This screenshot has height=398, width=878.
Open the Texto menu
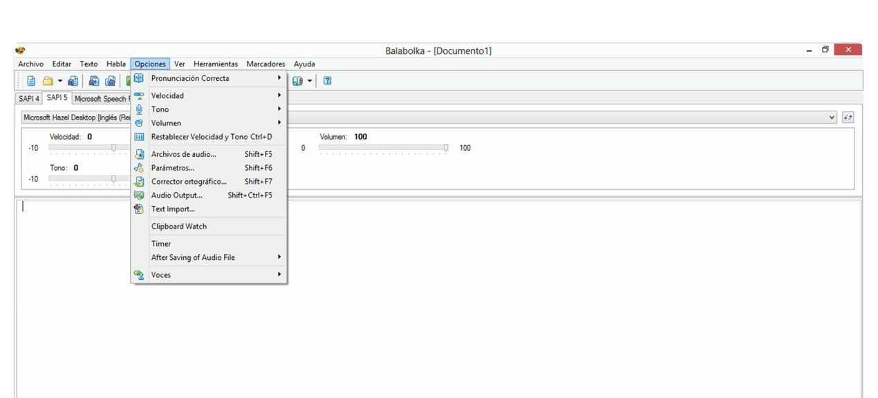click(x=88, y=64)
